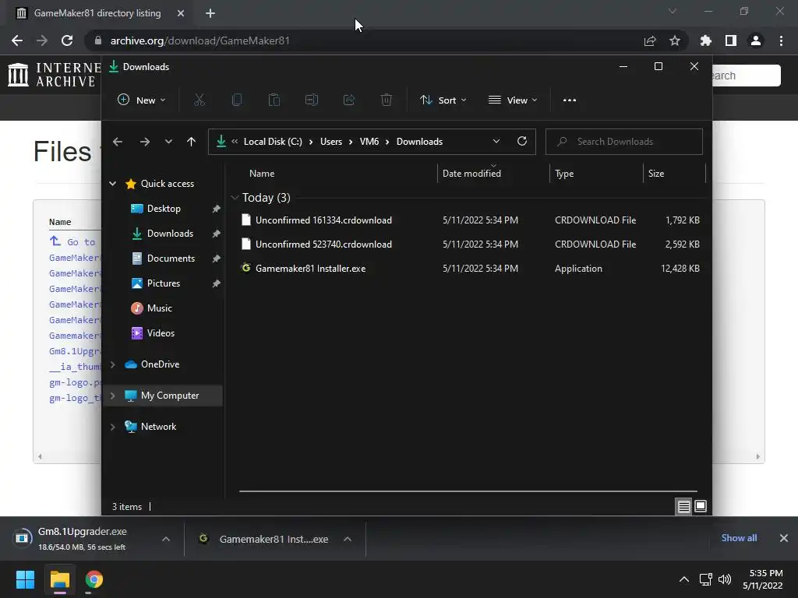Click the Share icon in Explorer toolbar
The width and height of the screenshot is (798, 598).
(349, 100)
